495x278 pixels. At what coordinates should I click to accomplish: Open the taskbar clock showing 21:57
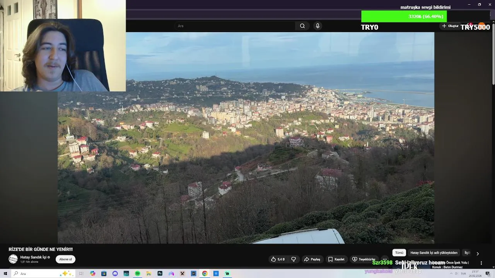[x=475, y=273]
